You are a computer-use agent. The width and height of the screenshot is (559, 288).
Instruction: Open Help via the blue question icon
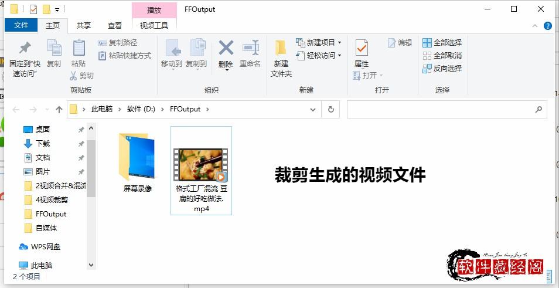click(548, 26)
